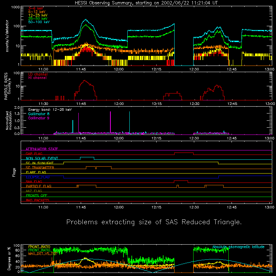Viewport: 276px width, 276px height.
Task: Click the raised segment of the NON_SOLAR_EVENT line
Action: tap(87, 157)
